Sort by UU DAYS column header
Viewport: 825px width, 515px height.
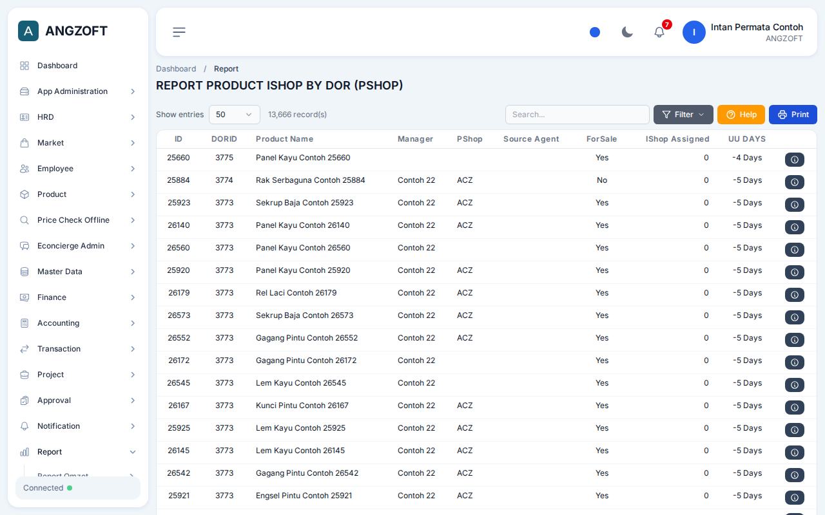click(x=747, y=139)
